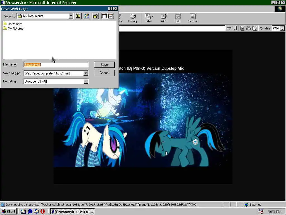The width and height of the screenshot is (286, 215).
Task: Click the picture icon in Browservice controls
Action: pyautogui.click(x=242, y=28)
